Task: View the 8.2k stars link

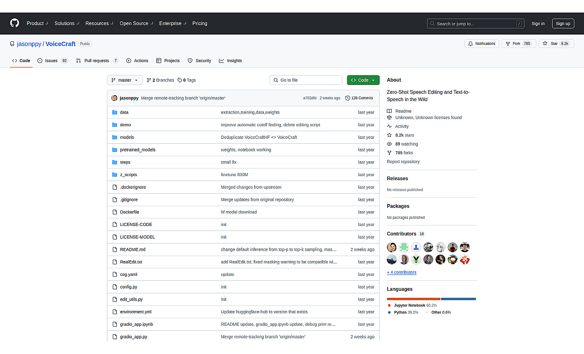Action: tap(400, 135)
